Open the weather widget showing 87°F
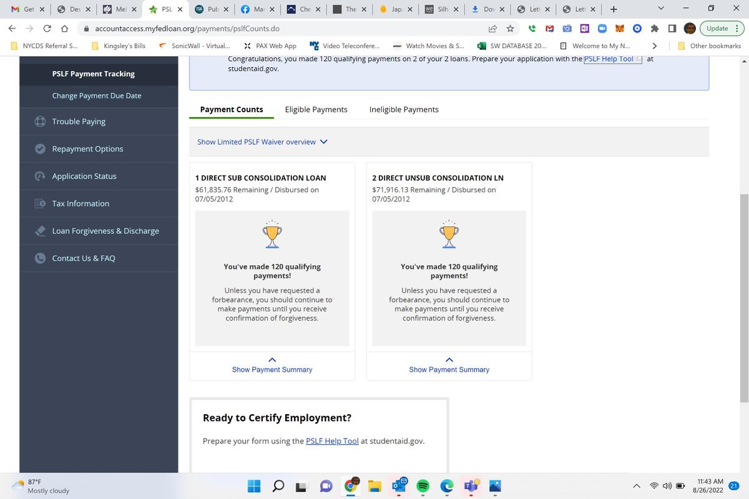 coord(41,486)
